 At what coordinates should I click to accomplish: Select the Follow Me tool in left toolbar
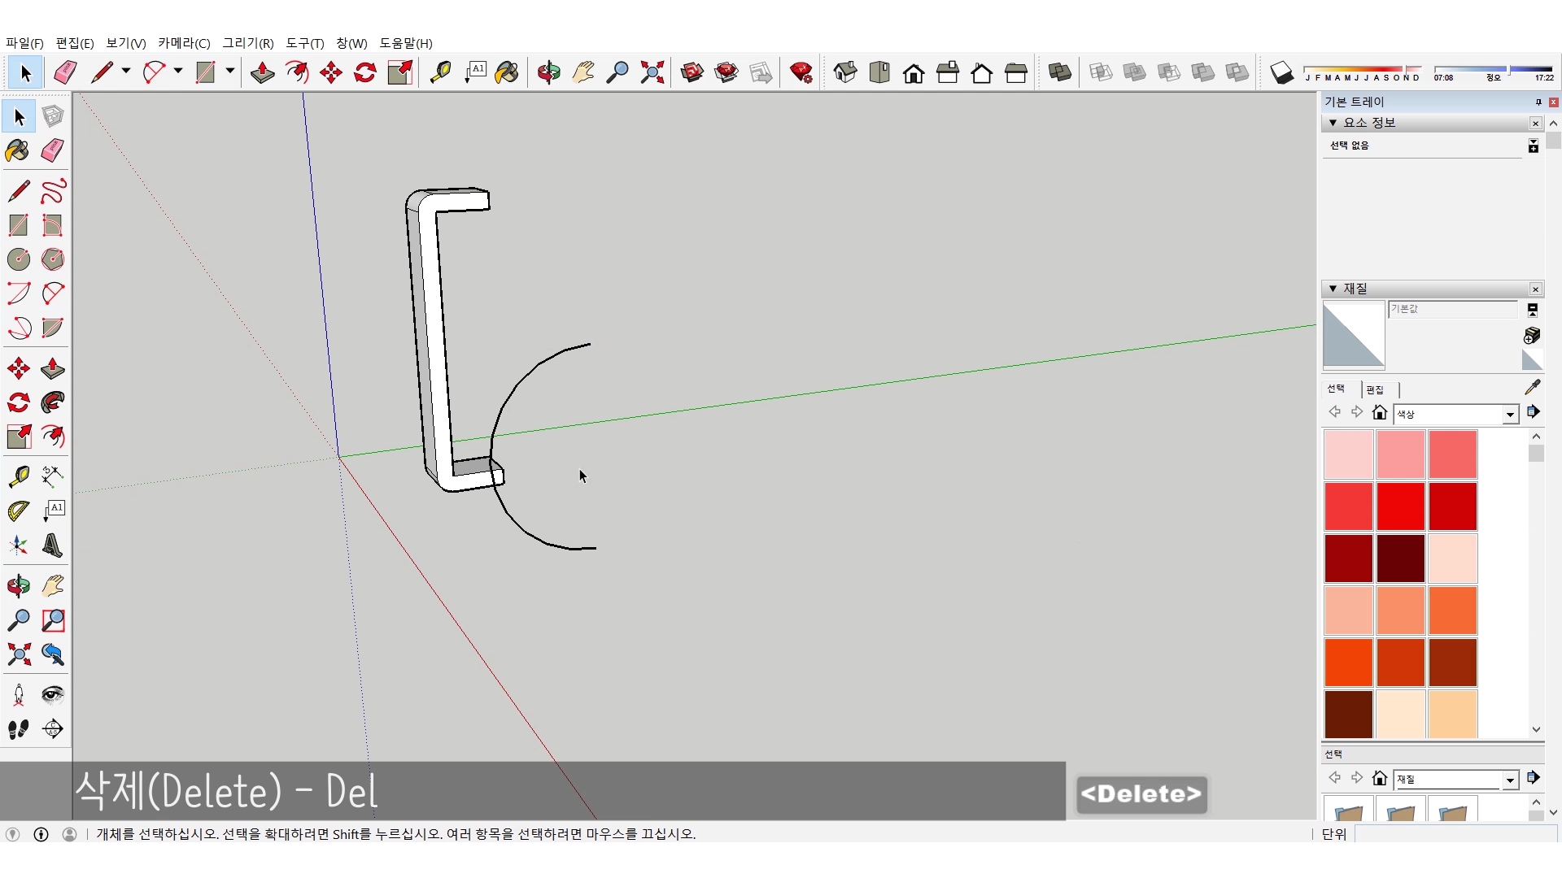coord(52,402)
